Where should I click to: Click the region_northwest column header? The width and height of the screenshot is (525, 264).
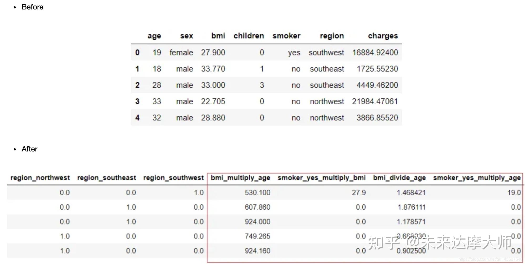point(40,178)
